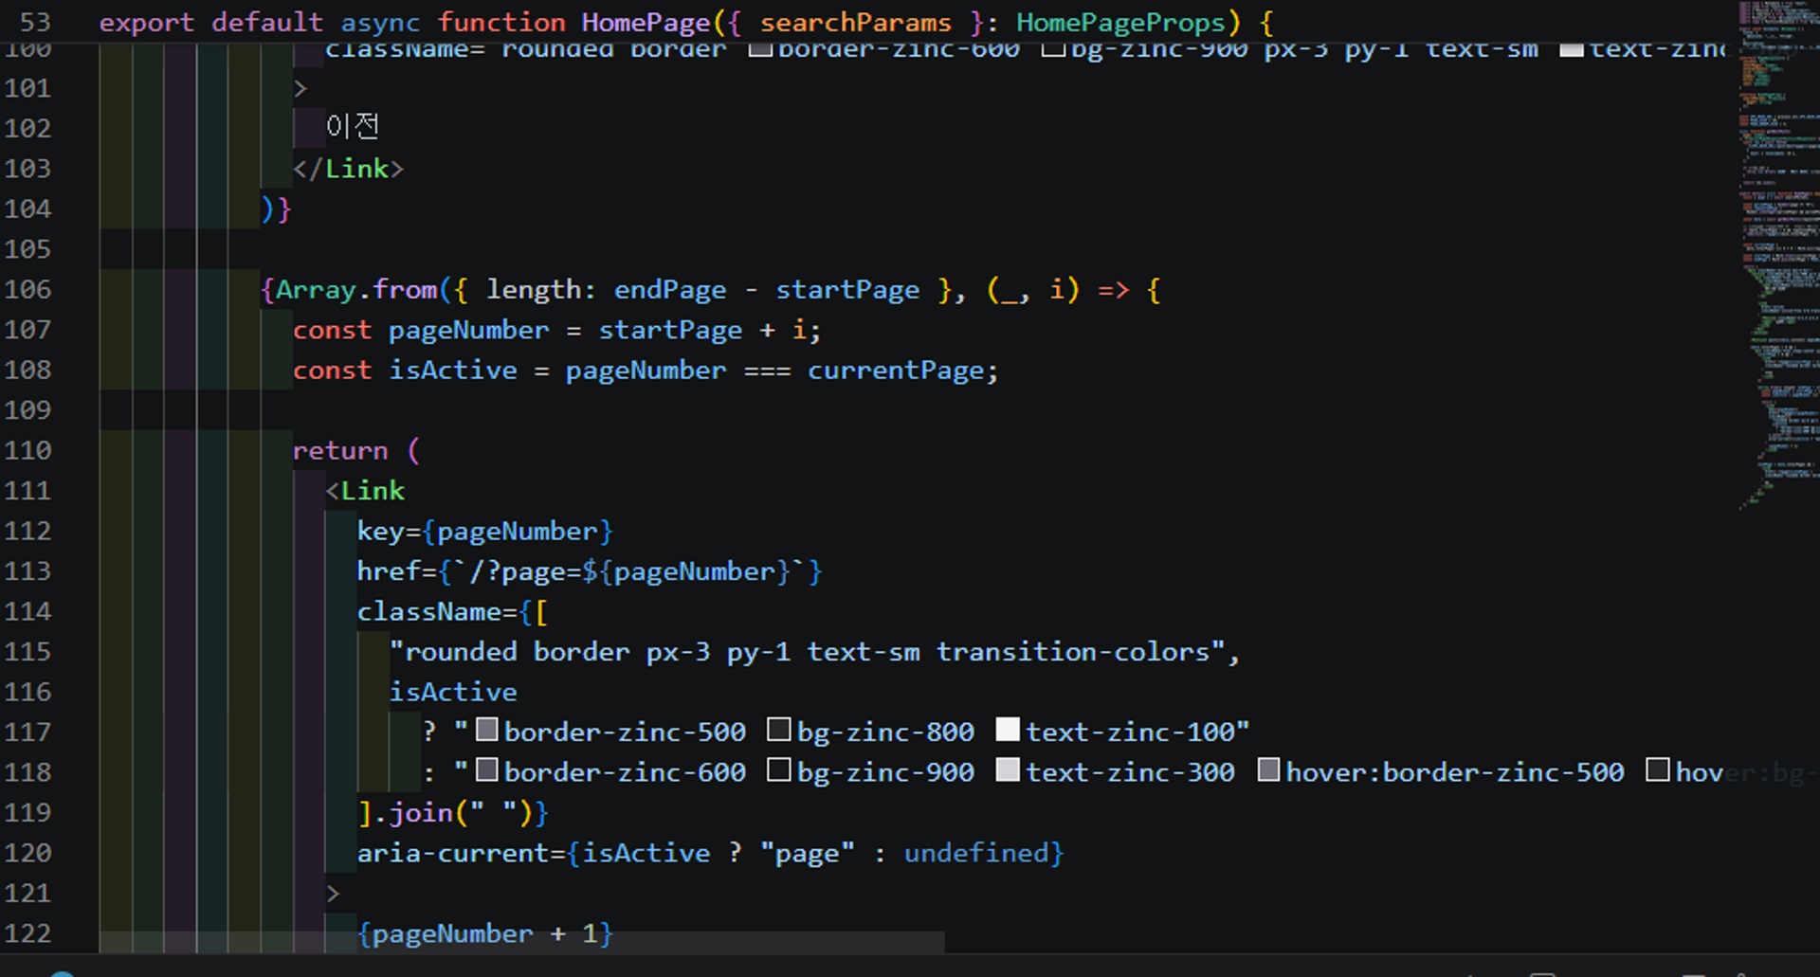Viewport: 1820px width, 977px height.
Task: Click currentPage on line 108
Action: click(896, 370)
